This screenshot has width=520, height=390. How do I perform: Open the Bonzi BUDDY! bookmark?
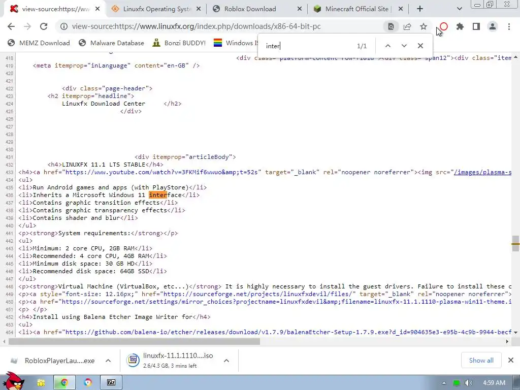coord(179,43)
